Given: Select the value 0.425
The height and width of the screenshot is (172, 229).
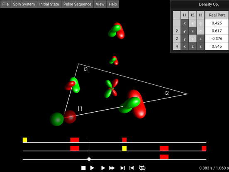Looking at the screenshot, I should click(217, 23).
